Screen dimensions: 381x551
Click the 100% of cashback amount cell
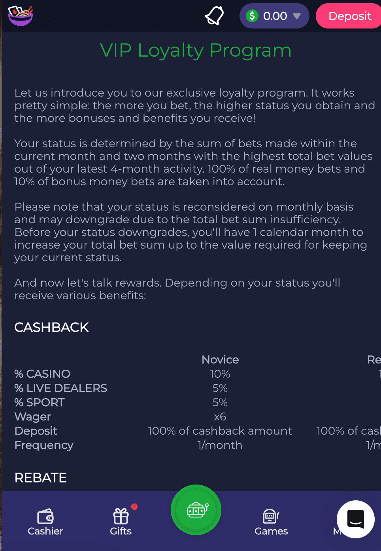(220, 431)
